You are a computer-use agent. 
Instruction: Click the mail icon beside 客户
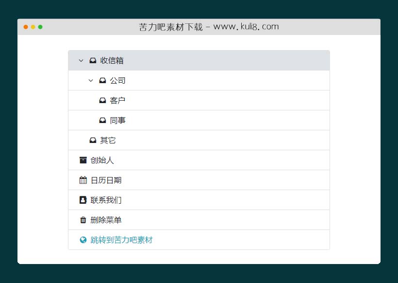[x=102, y=100]
